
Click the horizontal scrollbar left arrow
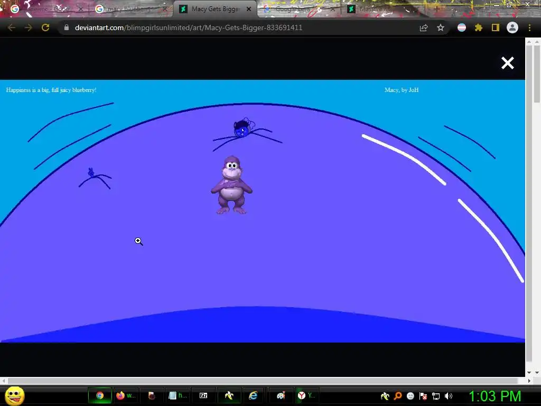pyautogui.click(x=4, y=381)
